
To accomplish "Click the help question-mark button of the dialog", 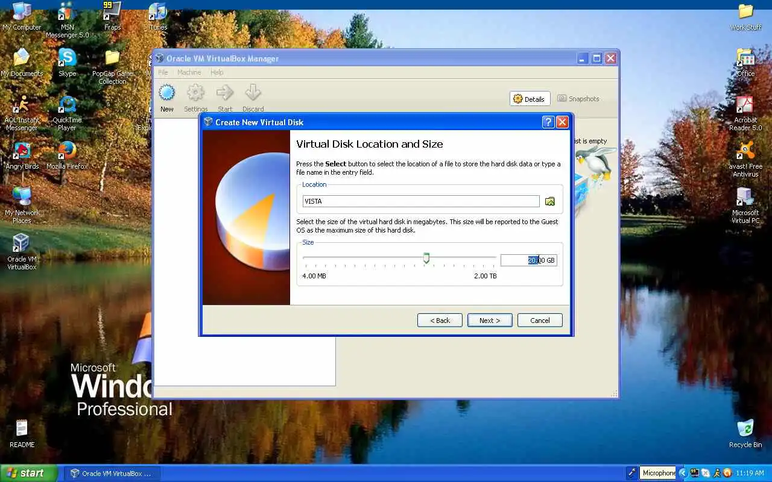I will (x=548, y=122).
